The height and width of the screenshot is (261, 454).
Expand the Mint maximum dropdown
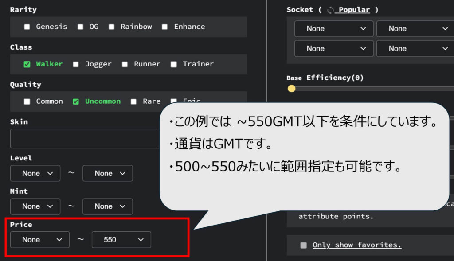pyautogui.click(x=108, y=206)
